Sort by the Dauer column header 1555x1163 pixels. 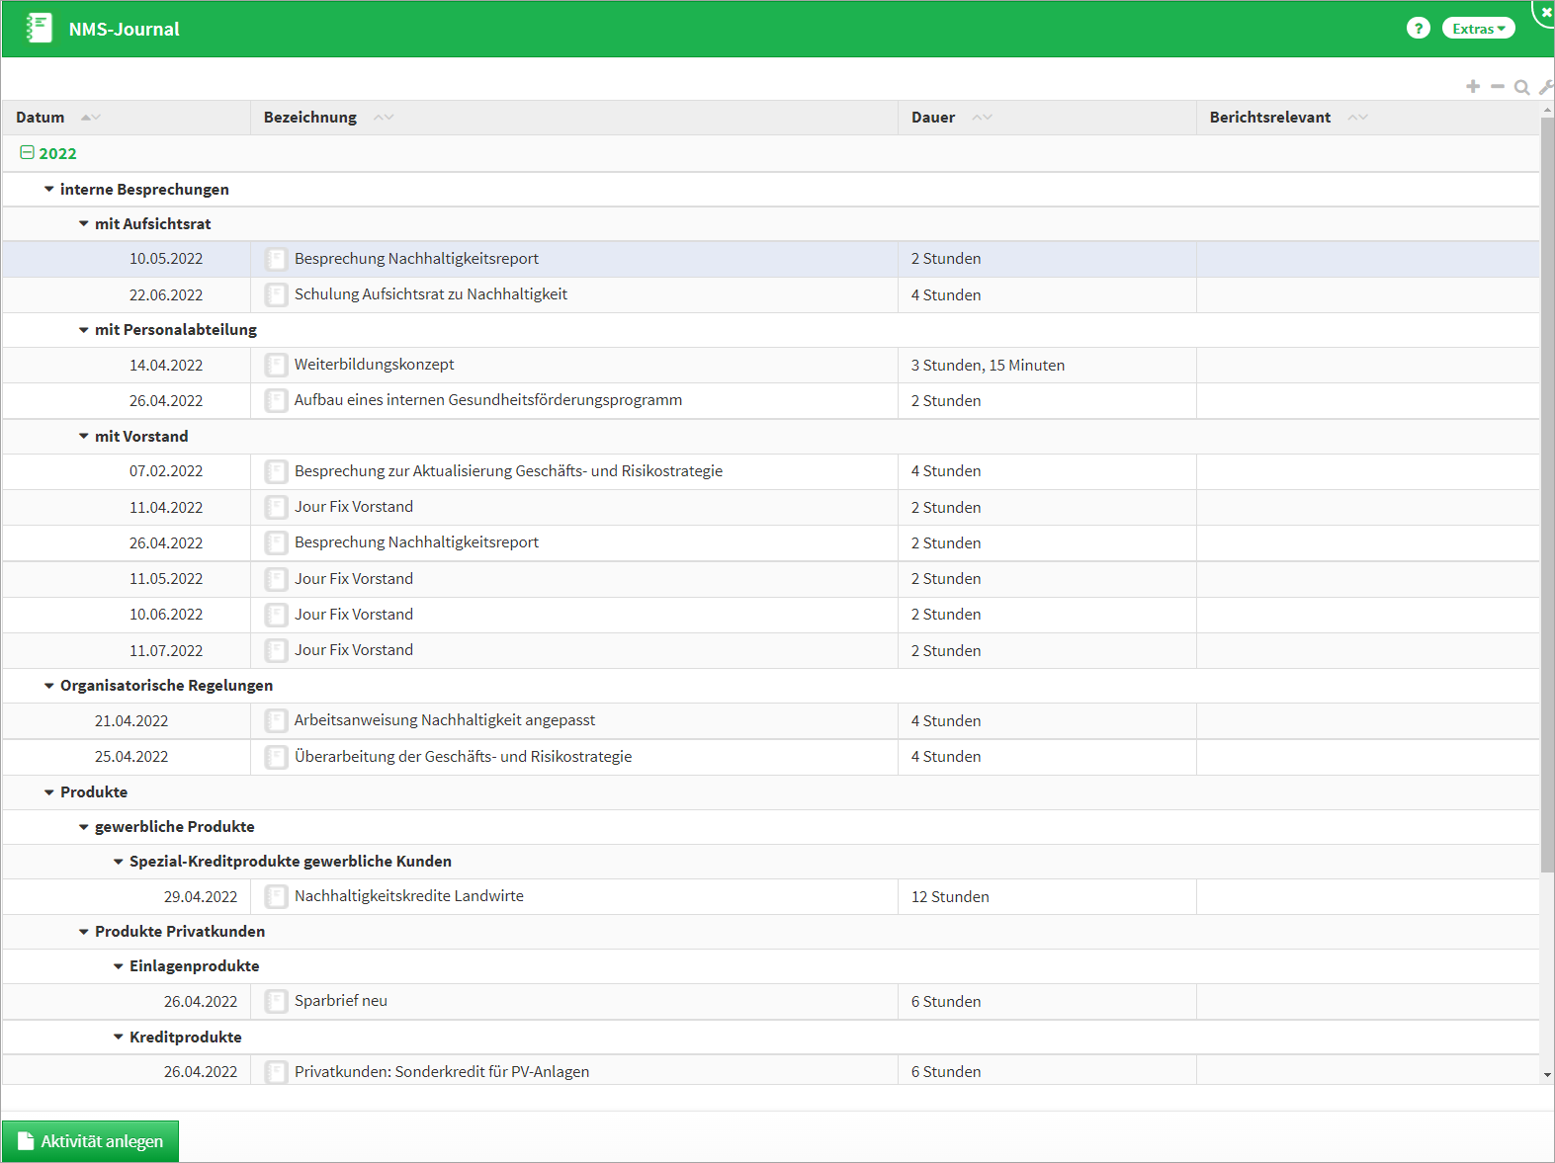pos(932,118)
